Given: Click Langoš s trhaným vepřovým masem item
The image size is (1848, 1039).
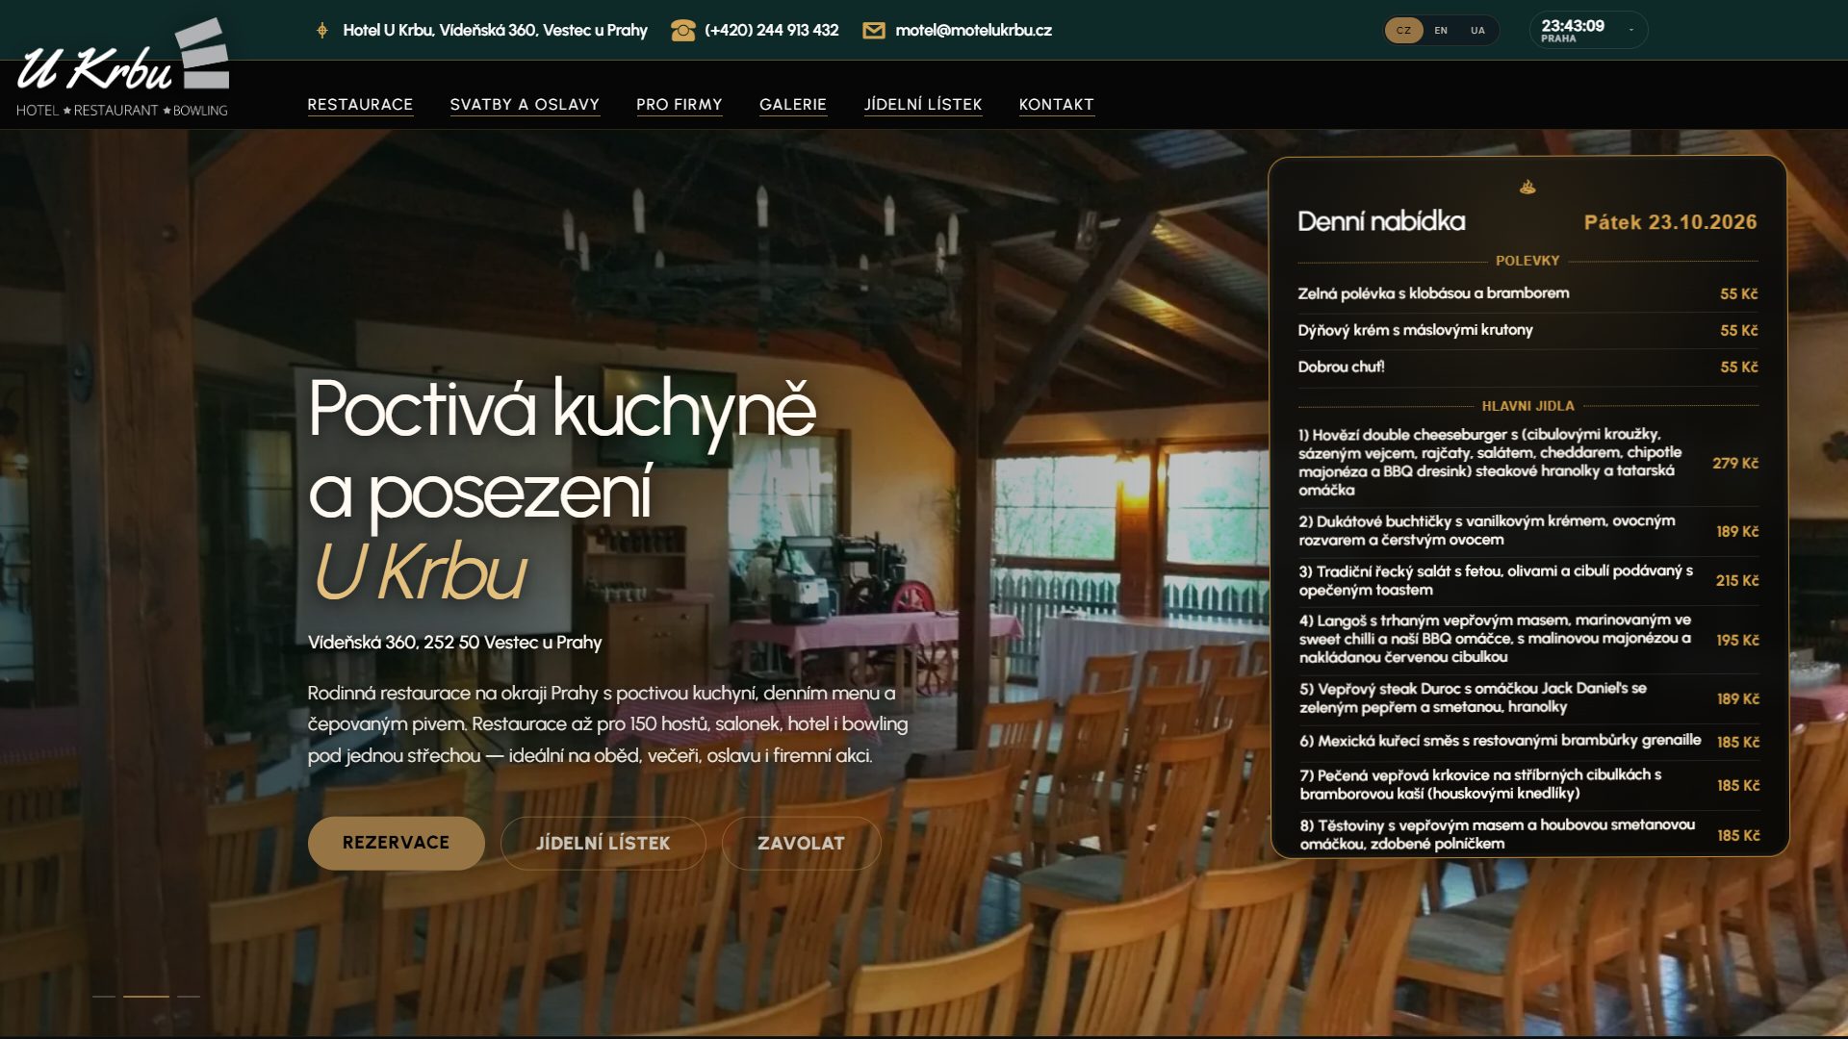Looking at the screenshot, I should click(1527, 639).
